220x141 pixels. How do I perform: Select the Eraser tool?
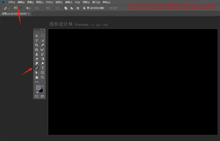pos(37,59)
